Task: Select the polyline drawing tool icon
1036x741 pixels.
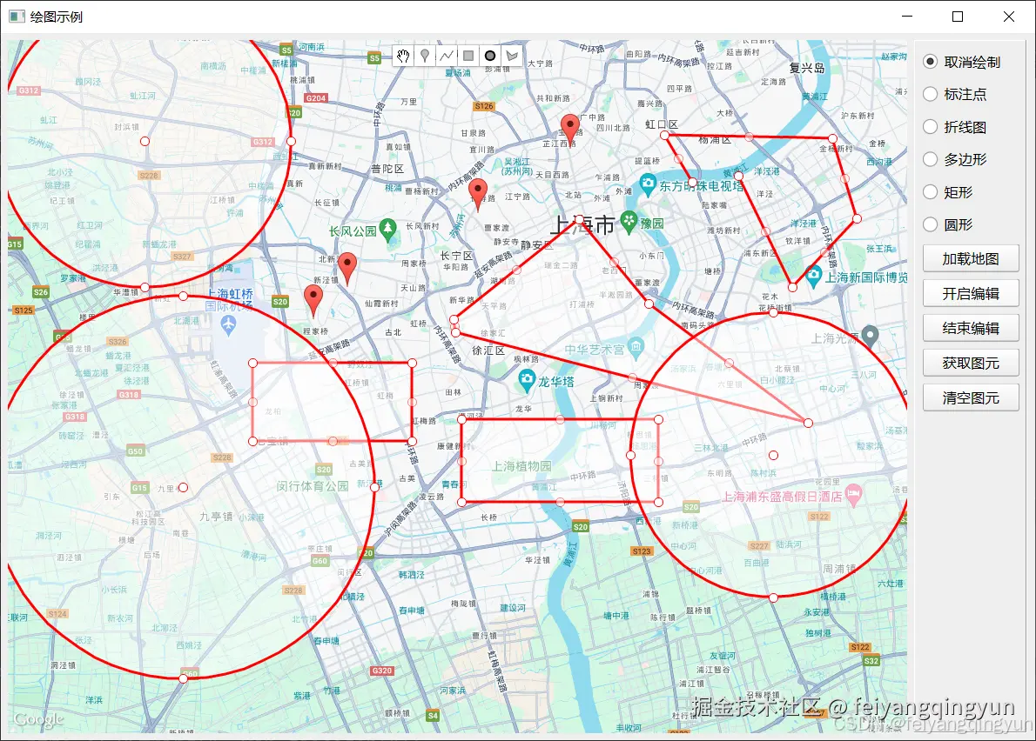Action: (x=447, y=56)
